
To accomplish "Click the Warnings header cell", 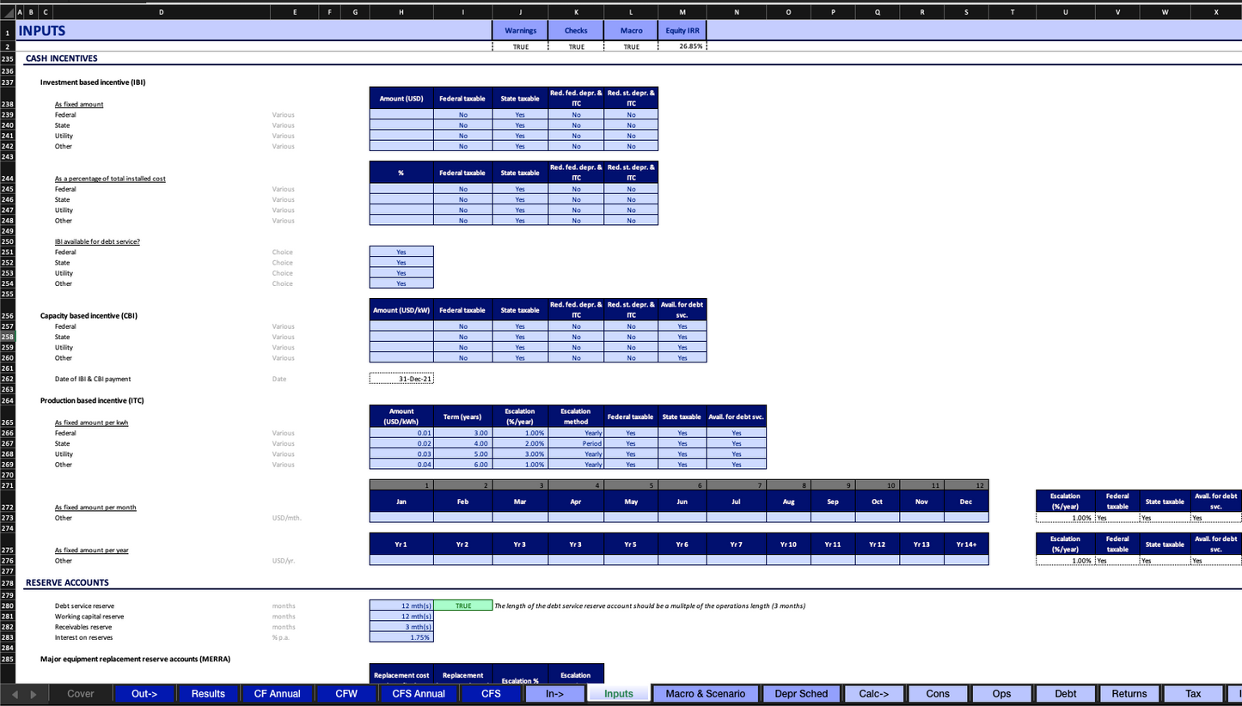I will pyautogui.click(x=520, y=30).
